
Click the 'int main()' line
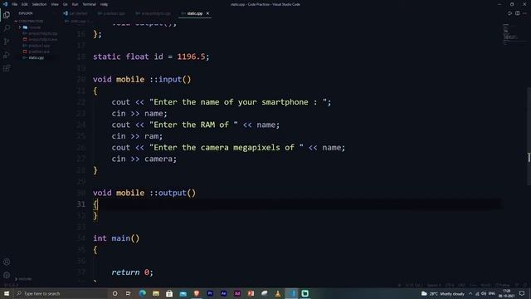pos(116,238)
